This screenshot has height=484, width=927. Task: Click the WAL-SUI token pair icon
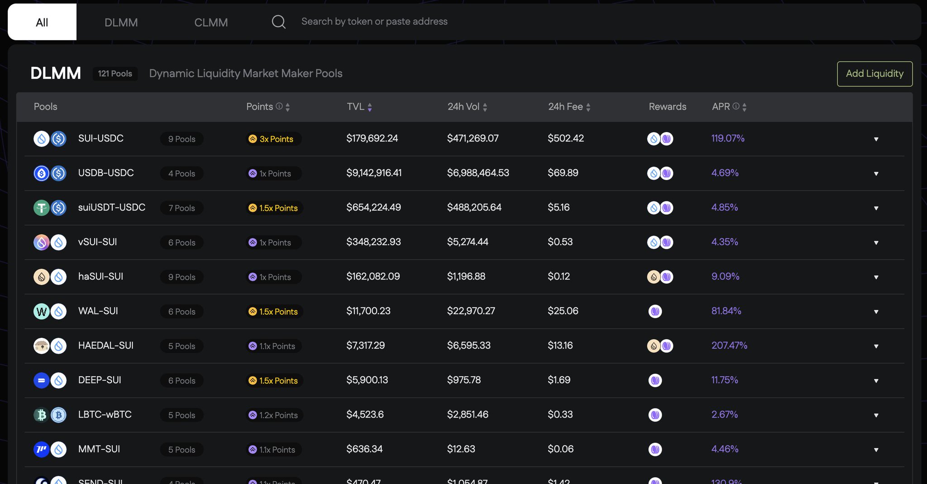click(50, 311)
